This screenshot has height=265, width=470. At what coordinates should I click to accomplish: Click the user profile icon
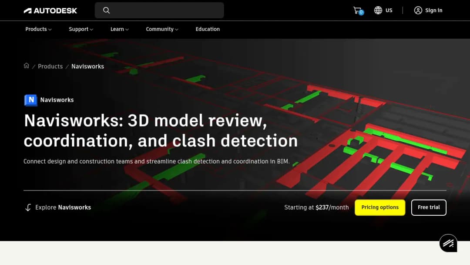(x=418, y=10)
